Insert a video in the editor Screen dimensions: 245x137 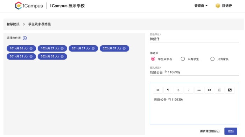[x=219, y=90]
